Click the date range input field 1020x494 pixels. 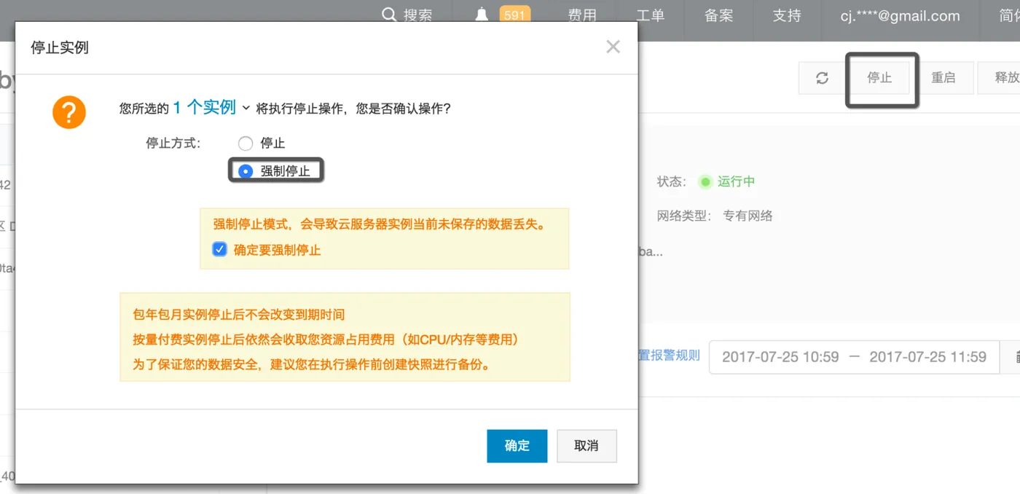854,357
